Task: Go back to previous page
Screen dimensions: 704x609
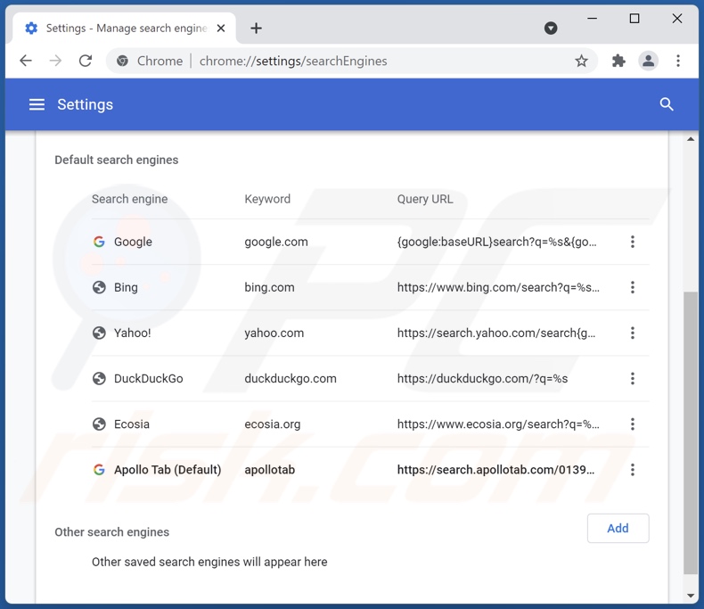Action: 26,61
